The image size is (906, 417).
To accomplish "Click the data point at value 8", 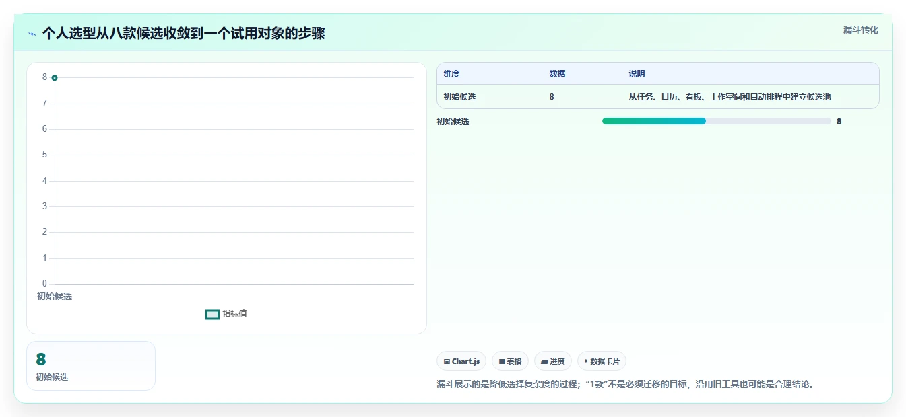I will point(55,78).
